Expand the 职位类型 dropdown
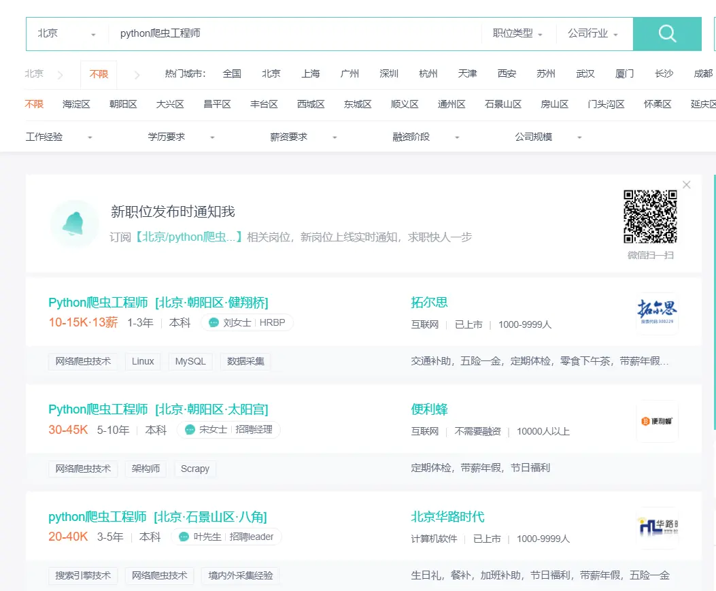Screen dimensions: 716x591 click(518, 33)
